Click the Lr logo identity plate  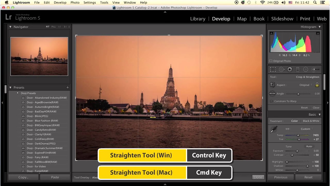click(x=9, y=17)
